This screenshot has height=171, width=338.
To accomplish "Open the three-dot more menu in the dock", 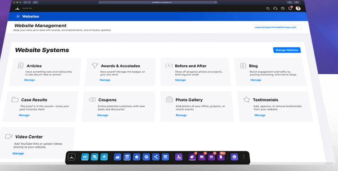I will pyautogui.click(x=244, y=157).
